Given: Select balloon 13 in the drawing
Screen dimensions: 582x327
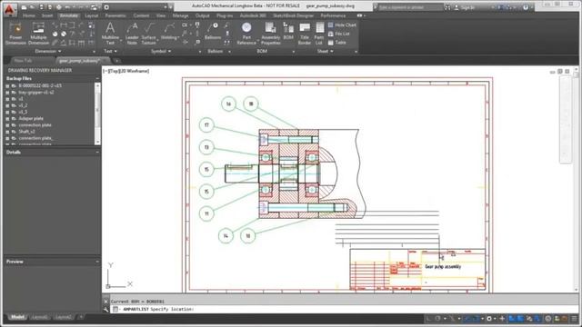Looking at the screenshot, I should point(206,147).
